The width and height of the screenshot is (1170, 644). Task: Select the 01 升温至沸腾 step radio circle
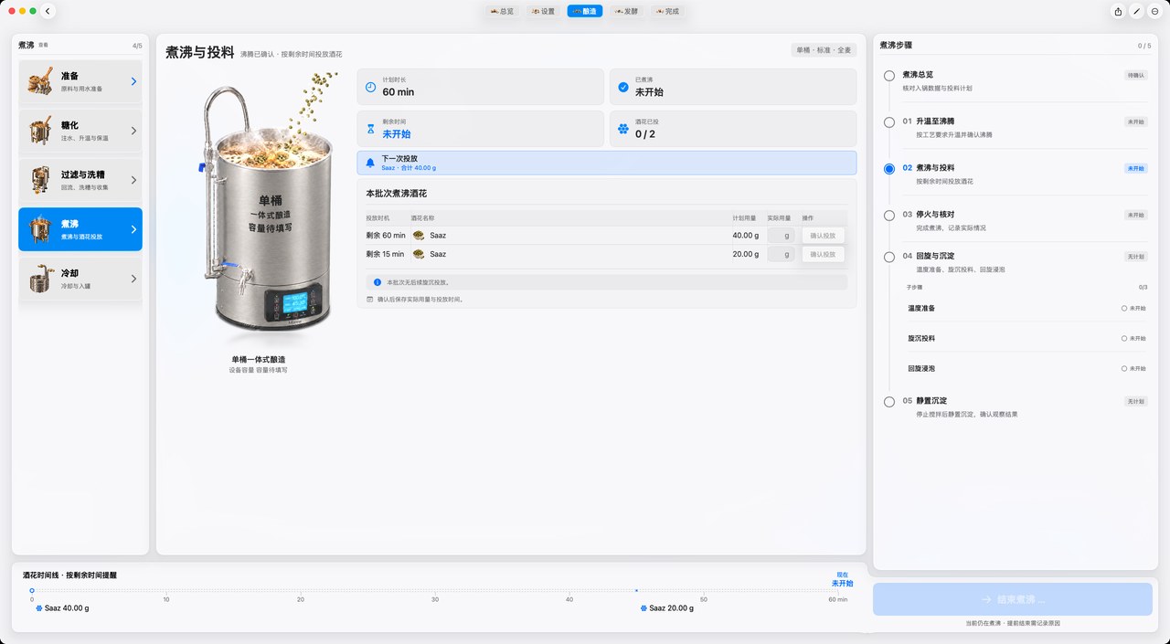[x=889, y=121]
